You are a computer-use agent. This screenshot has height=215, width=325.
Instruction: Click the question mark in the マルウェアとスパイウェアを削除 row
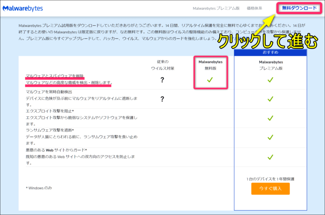click(162, 80)
